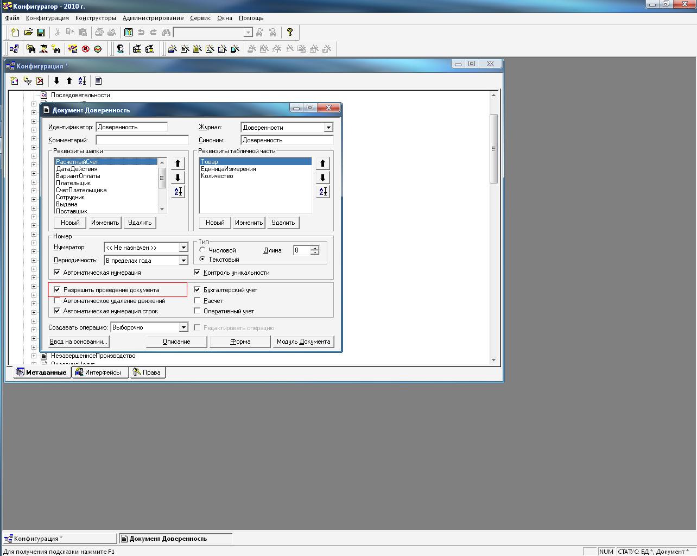
Task: Click the A-Z sort icon in Конфигурация toolbar
Action: pos(82,81)
